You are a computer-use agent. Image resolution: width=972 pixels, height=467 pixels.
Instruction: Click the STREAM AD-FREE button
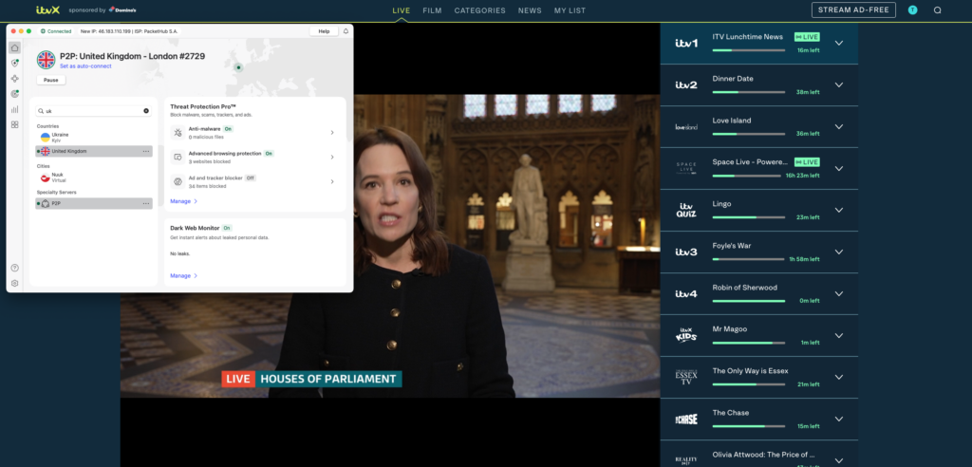(x=853, y=9)
